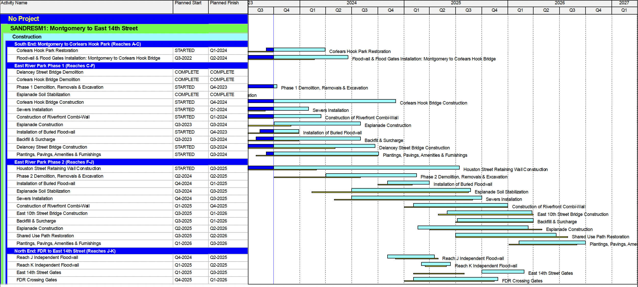Image resolution: width=638 pixels, height=287 pixels.
Task: Click the Q4 header under 2025
Action: click(x=495, y=10)
